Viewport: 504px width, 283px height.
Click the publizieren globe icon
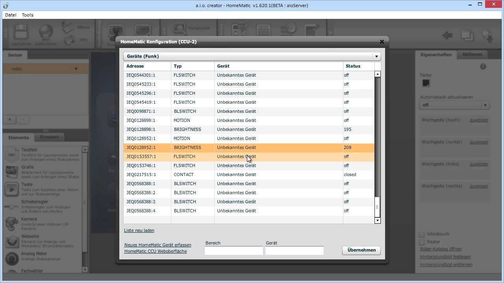coord(46,33)
